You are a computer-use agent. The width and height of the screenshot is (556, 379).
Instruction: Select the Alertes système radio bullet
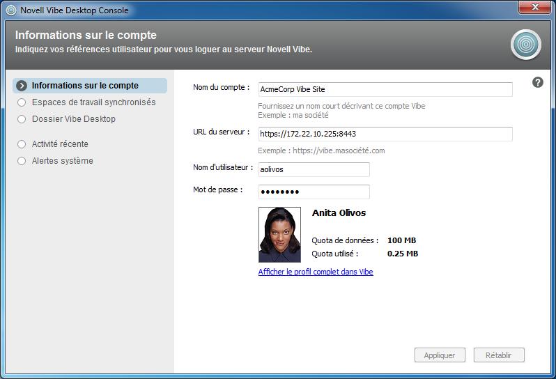click(22, 161)
